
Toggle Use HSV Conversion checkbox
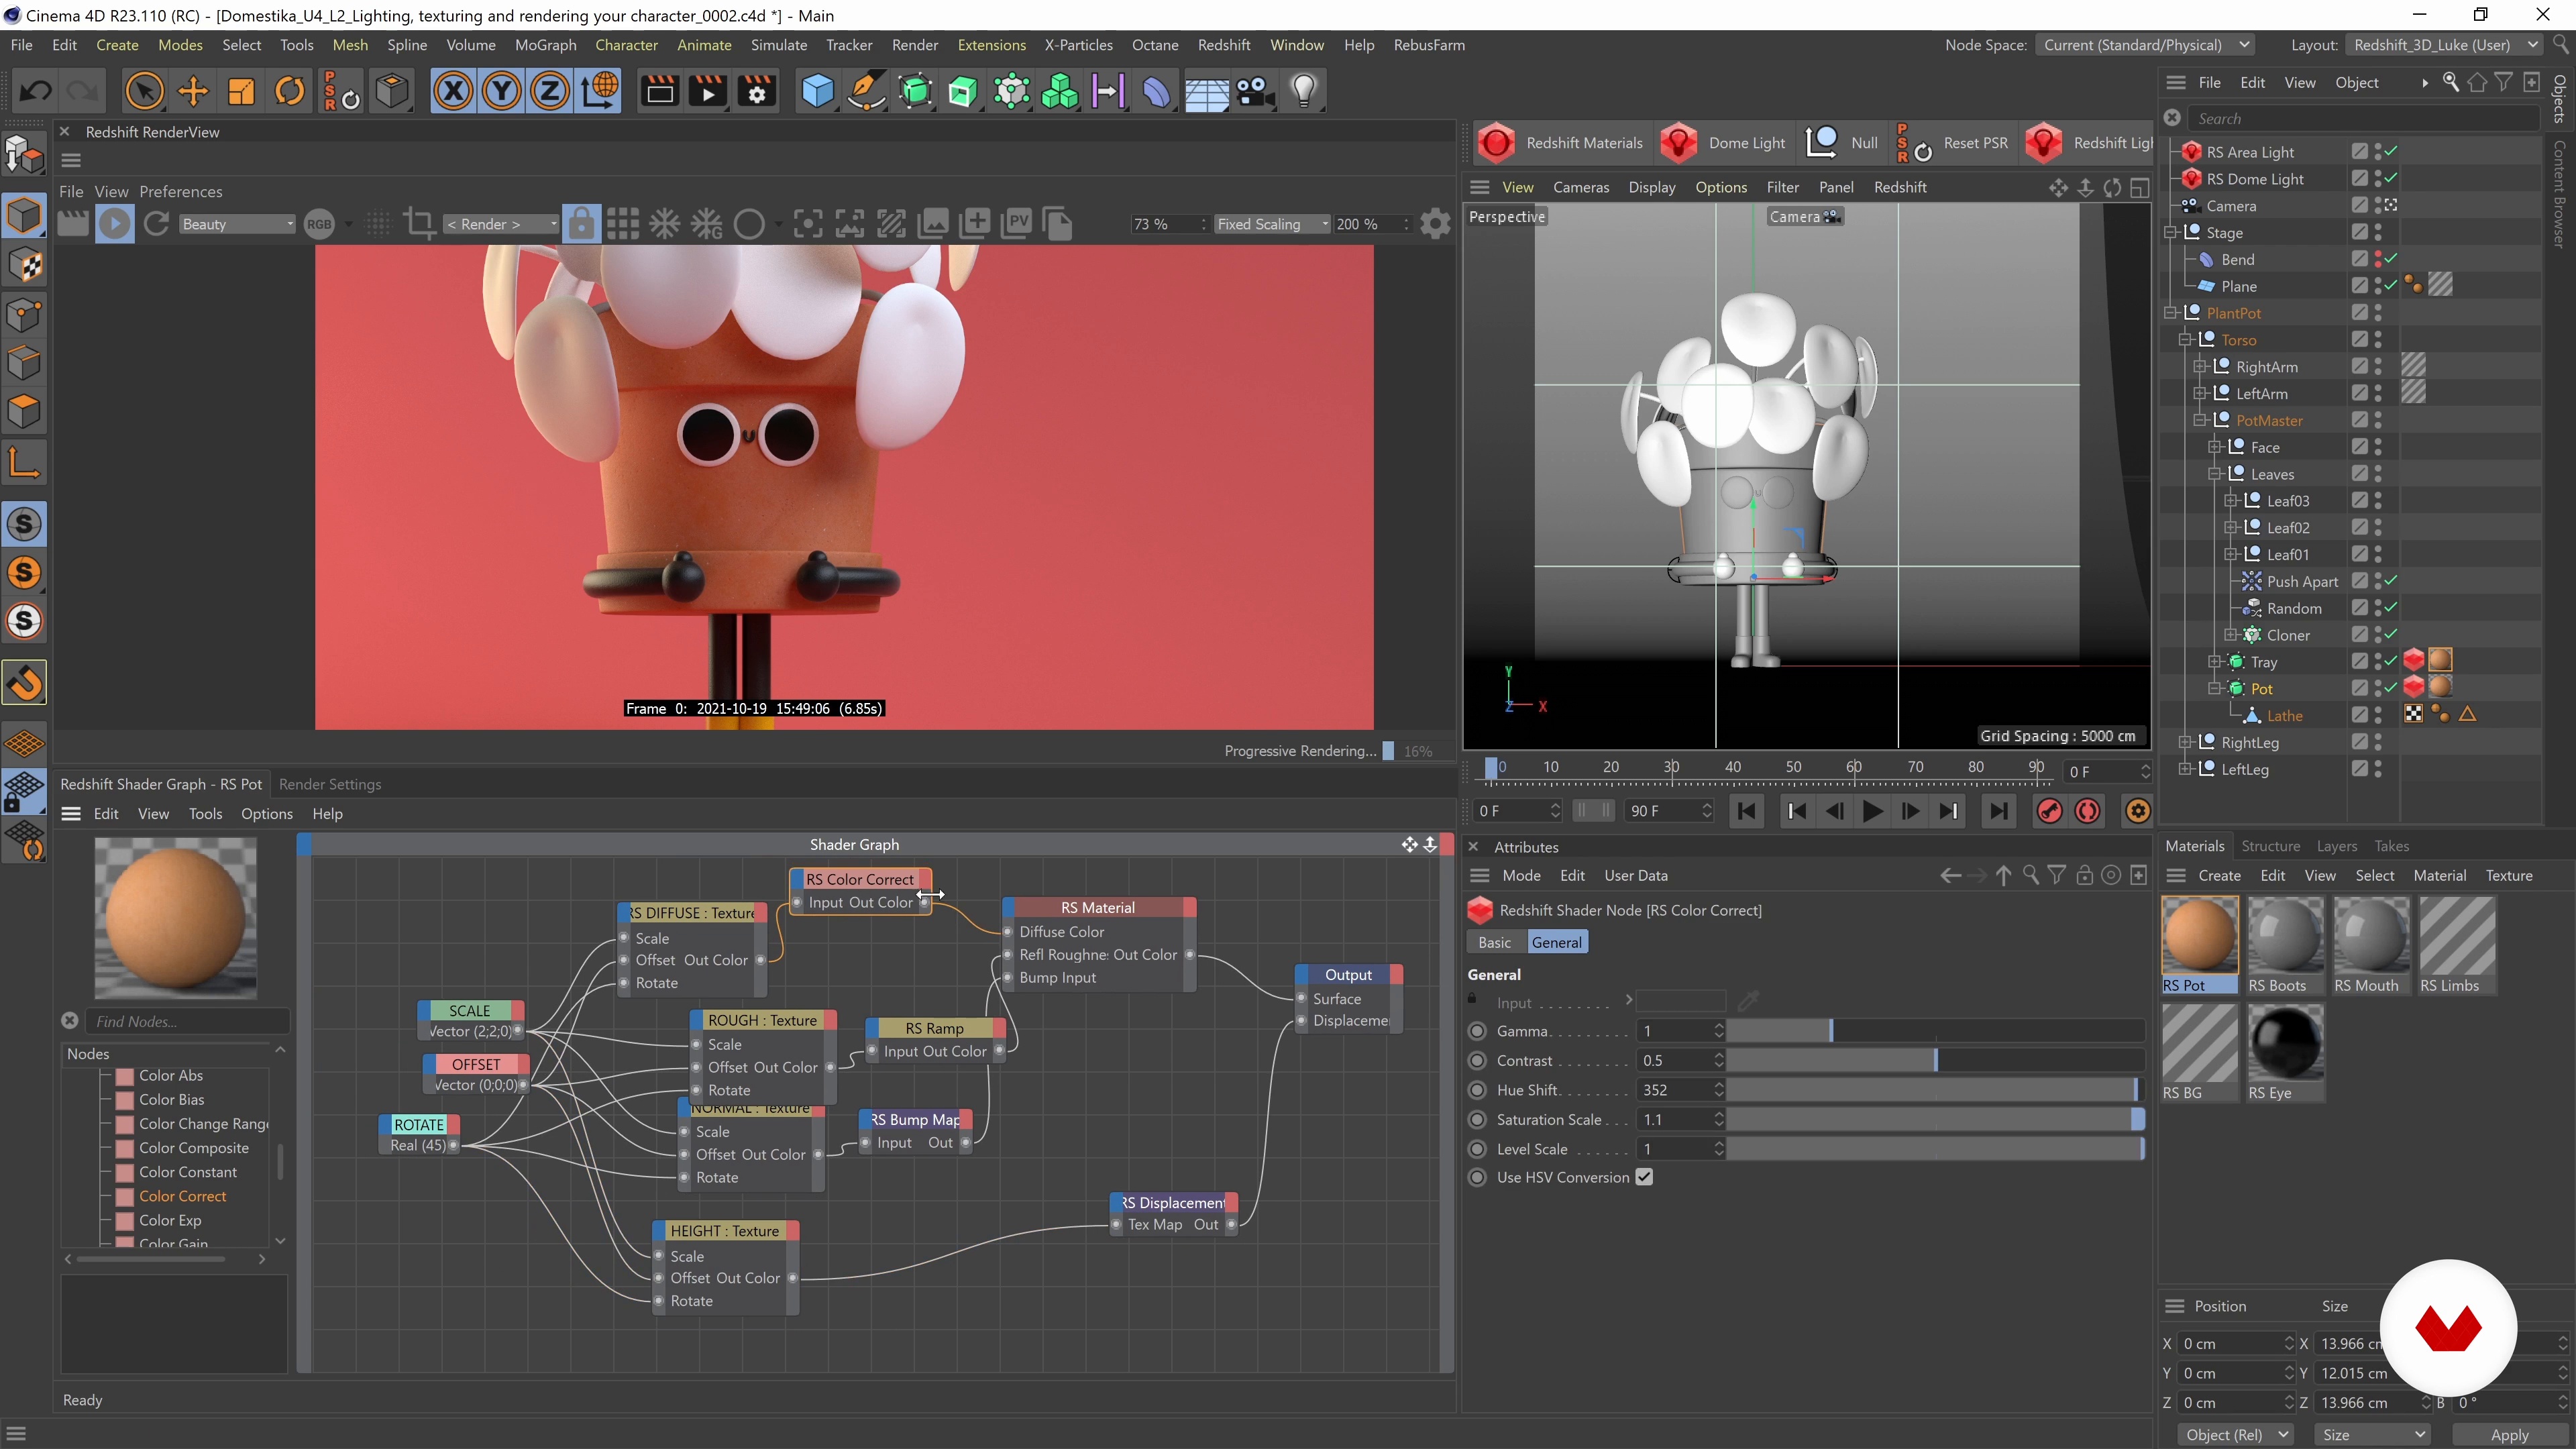tap(1644, 1177)
